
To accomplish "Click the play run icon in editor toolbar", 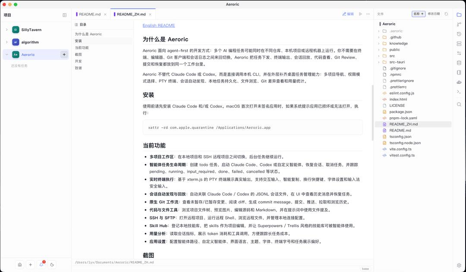I will pyautogui.click(x=360, y=14).
